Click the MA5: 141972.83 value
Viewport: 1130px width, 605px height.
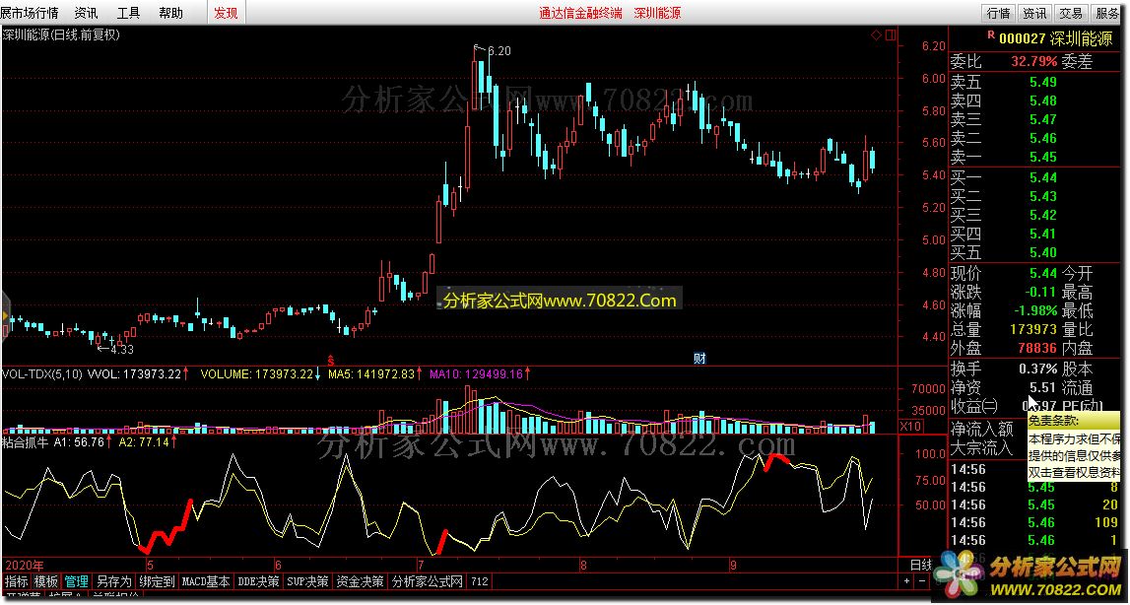[371, 373]
